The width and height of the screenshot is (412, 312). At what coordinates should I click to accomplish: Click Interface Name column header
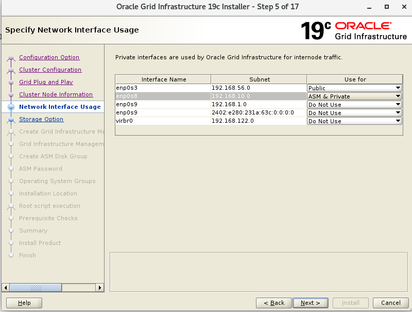[163, 79]
